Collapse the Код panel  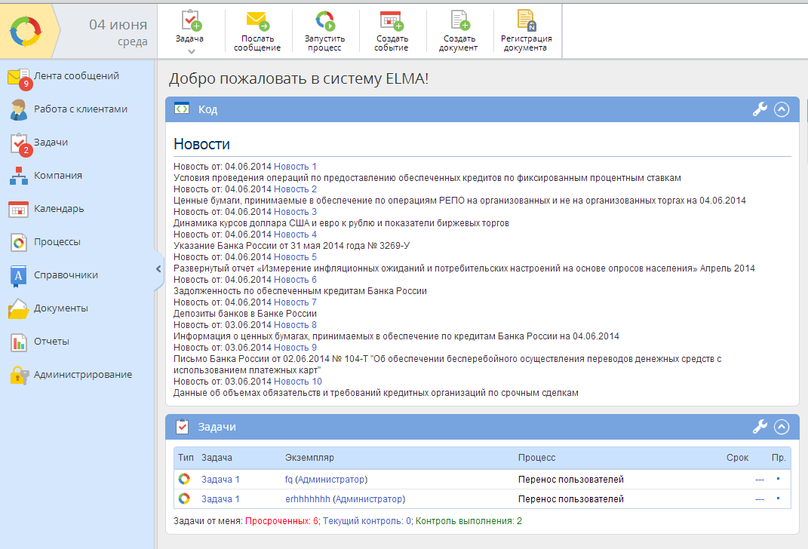pyautogui.click(x=782, y=109)
